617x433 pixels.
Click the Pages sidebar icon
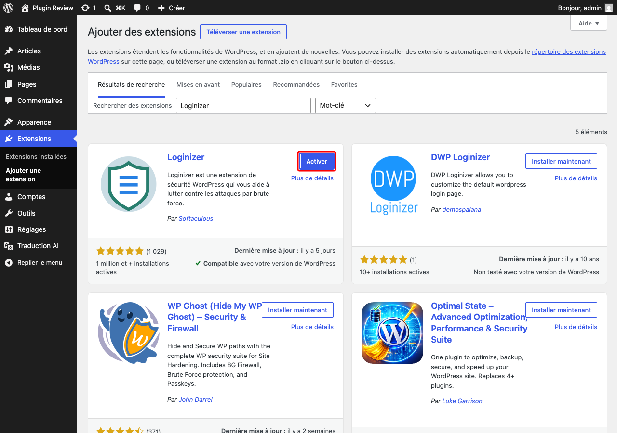coord(9,84)
